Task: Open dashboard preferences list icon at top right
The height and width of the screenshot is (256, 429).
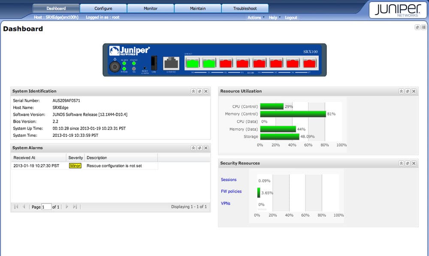Action: point(423,27)
